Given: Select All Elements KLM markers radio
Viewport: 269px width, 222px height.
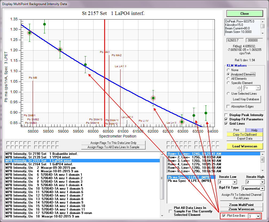Looking at the screenshot, I should [x=228, y=79].
